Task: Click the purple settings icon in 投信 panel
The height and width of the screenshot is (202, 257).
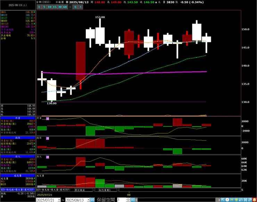Action: pos(48,138)
